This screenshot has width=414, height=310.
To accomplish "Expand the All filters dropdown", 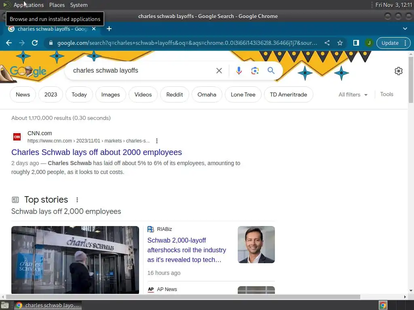I will click(x=353, y=94).
